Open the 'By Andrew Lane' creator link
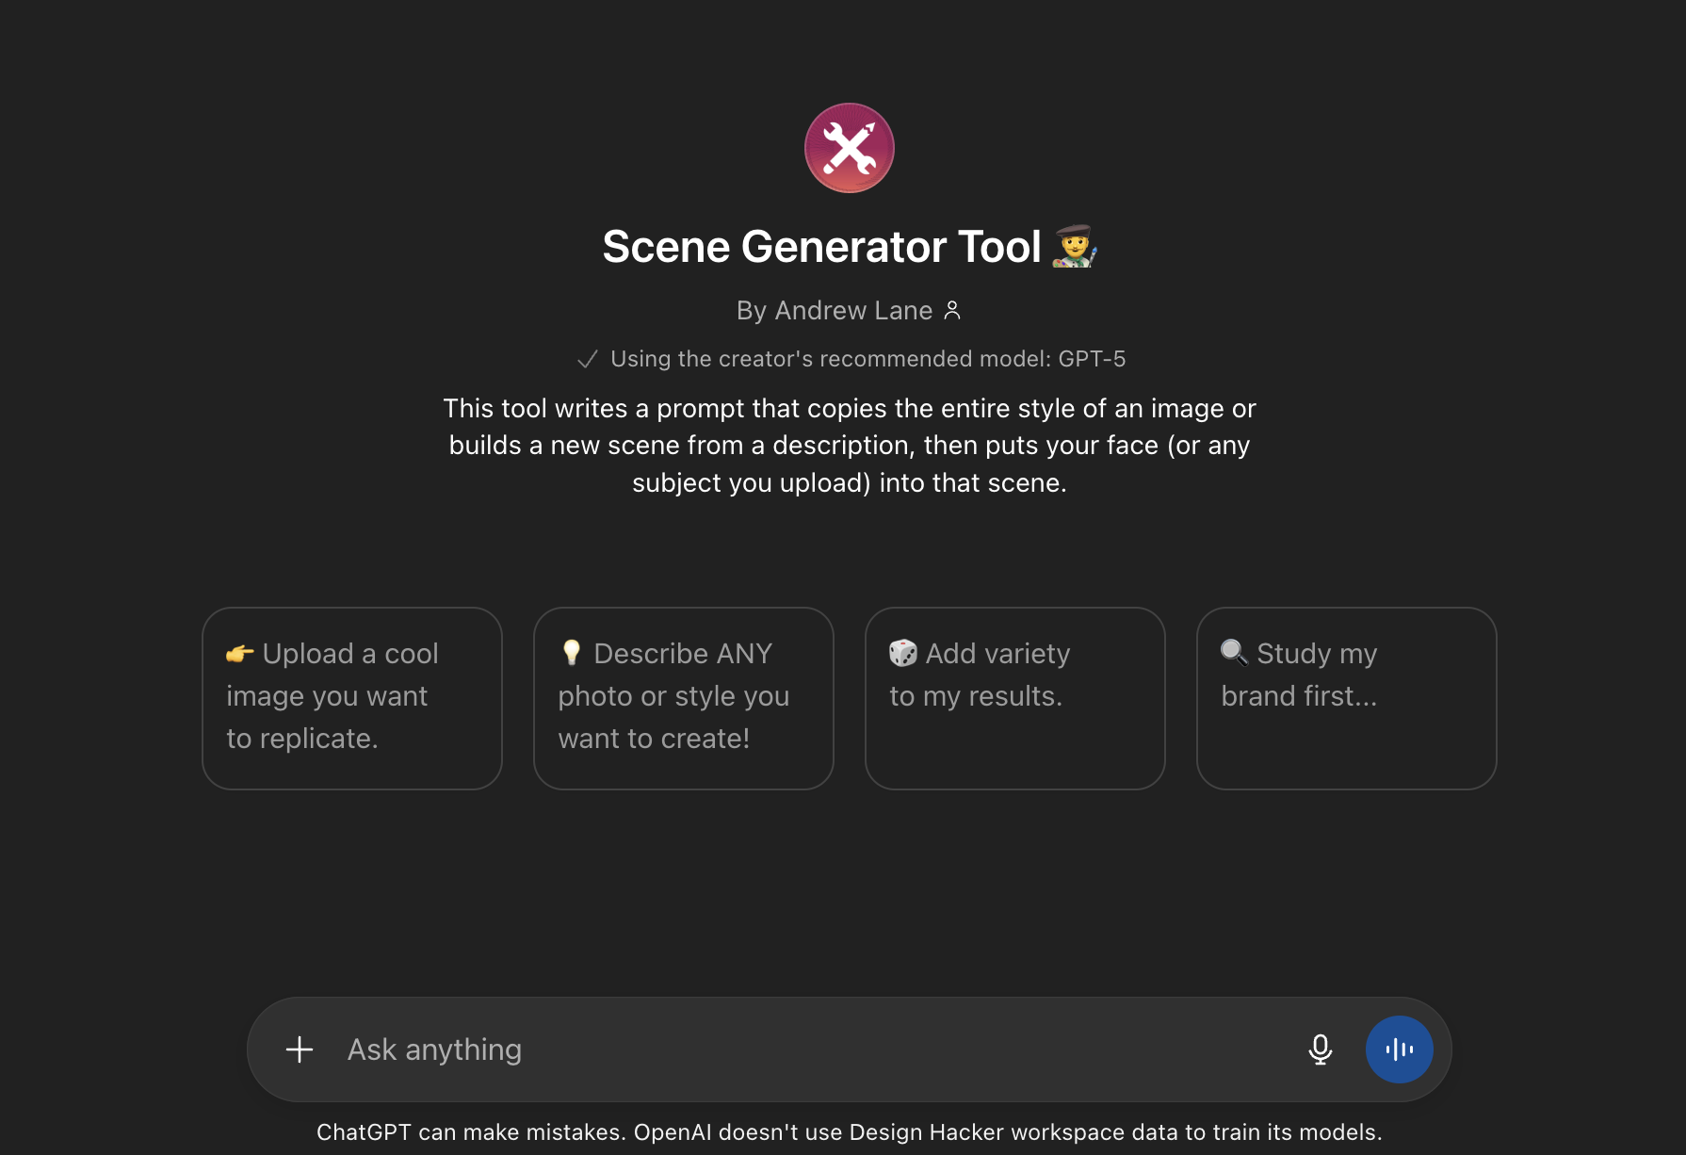This screenshot has height=1155, width=1686. [x=835, y=310]
